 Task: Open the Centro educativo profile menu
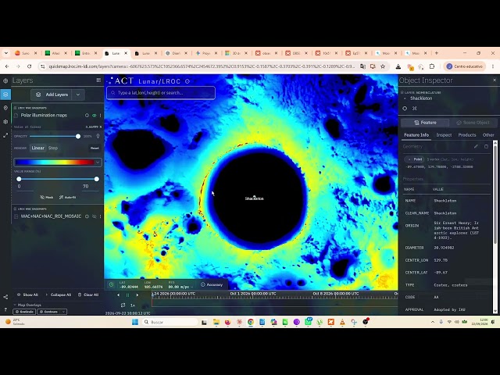465,66
